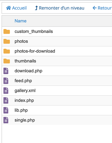
Task: Click the download.php file icon
Action: coord(6,71)
